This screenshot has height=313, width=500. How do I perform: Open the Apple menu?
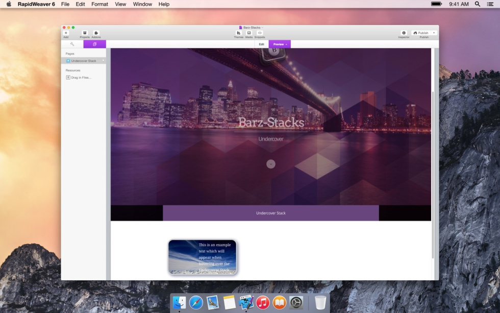(9, 4)
